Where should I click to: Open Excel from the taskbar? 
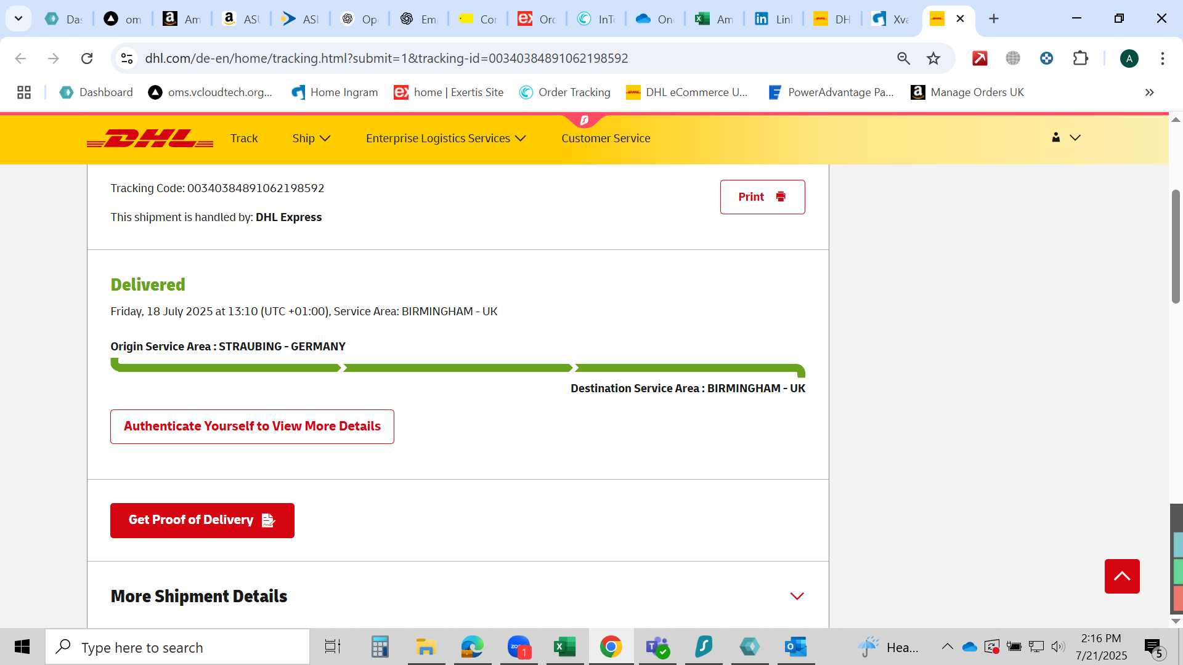point(564,647)
